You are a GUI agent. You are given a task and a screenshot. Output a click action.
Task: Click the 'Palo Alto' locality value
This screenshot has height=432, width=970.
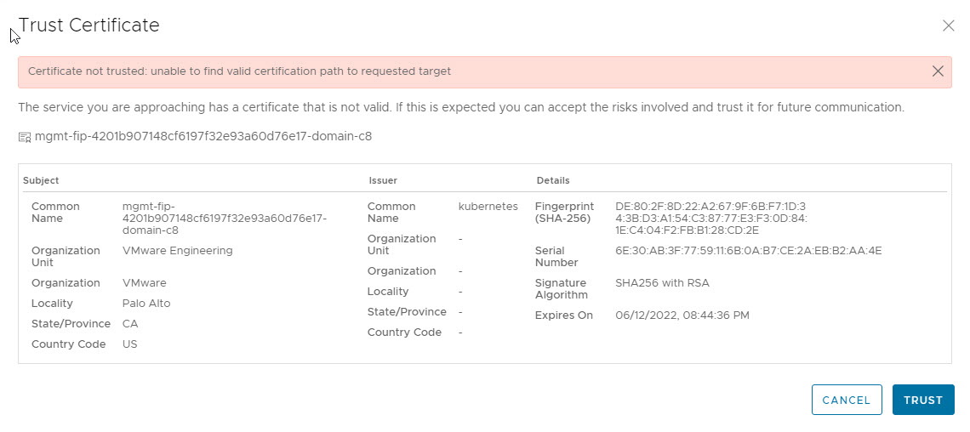tap(146, 304)
